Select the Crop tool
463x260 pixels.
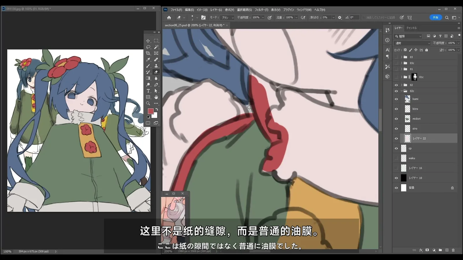(148, 53)
